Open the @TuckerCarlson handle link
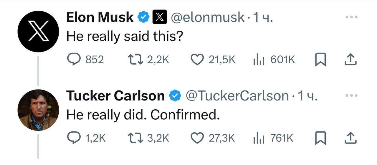The image size is (377, 165). 237,96
